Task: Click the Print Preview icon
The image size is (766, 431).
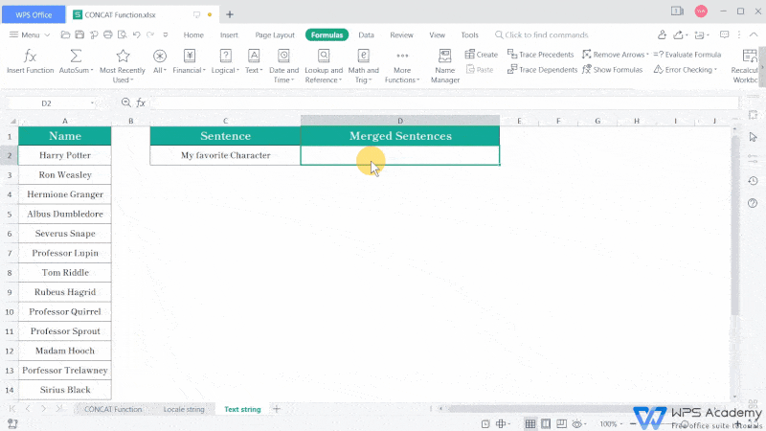Action: coord(123,34)
